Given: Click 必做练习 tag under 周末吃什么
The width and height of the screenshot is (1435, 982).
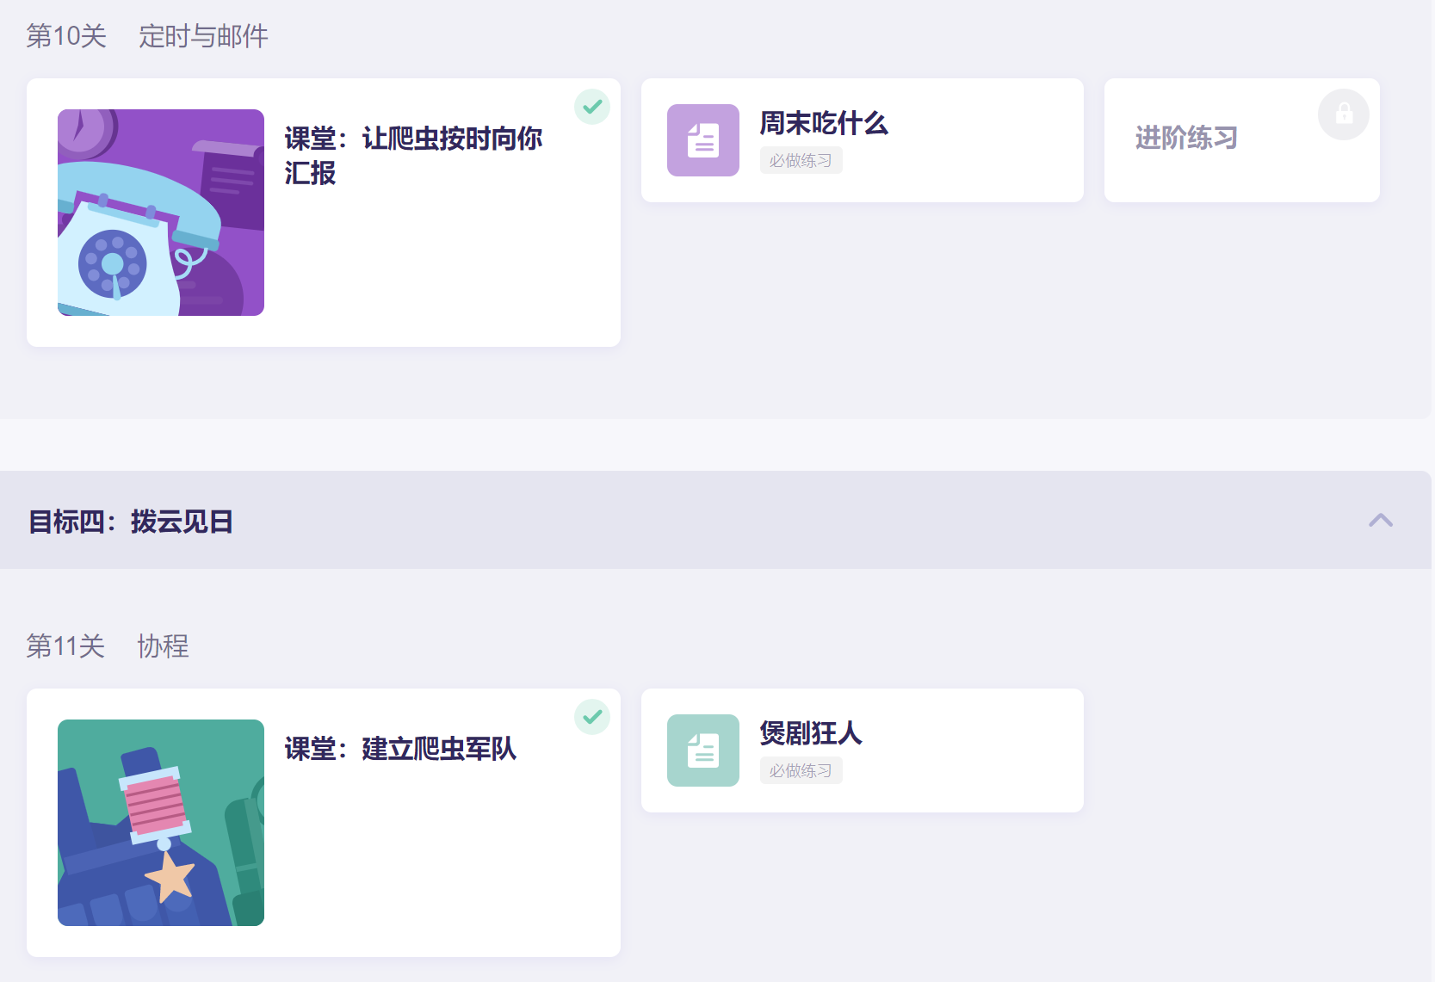Looking at the screenshot, I should coord(801,161).
